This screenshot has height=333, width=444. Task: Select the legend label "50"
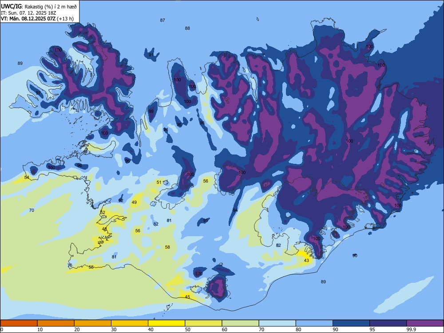pos(188,329)
